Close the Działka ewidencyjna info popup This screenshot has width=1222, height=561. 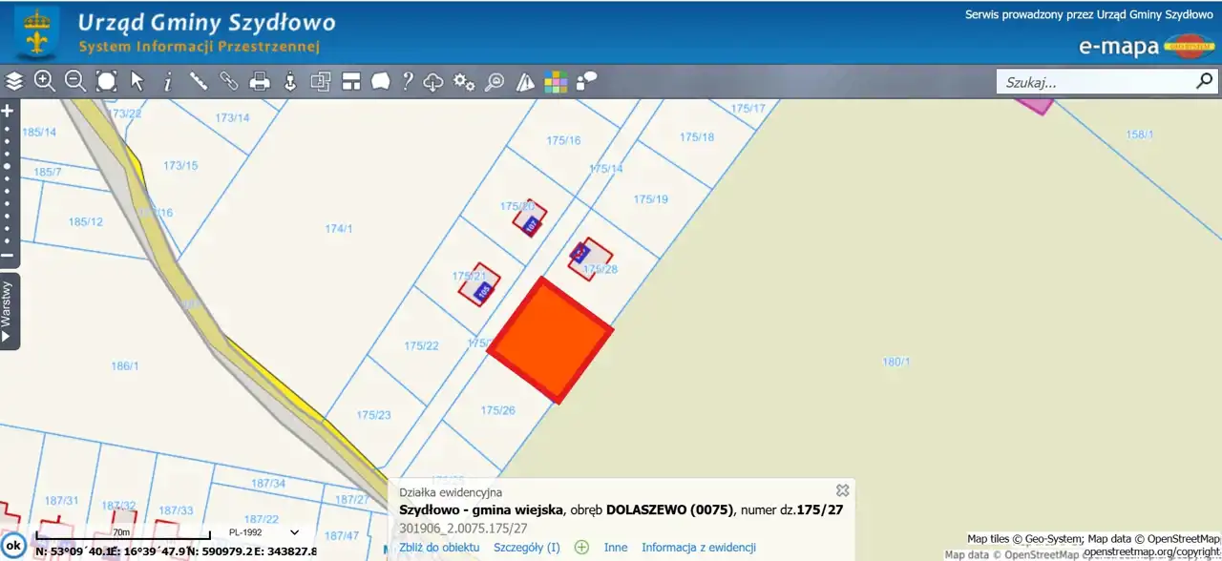842,489
